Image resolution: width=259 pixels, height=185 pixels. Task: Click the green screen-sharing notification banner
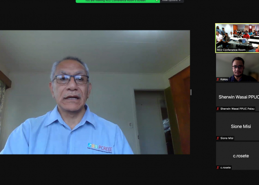pos(118,1)
